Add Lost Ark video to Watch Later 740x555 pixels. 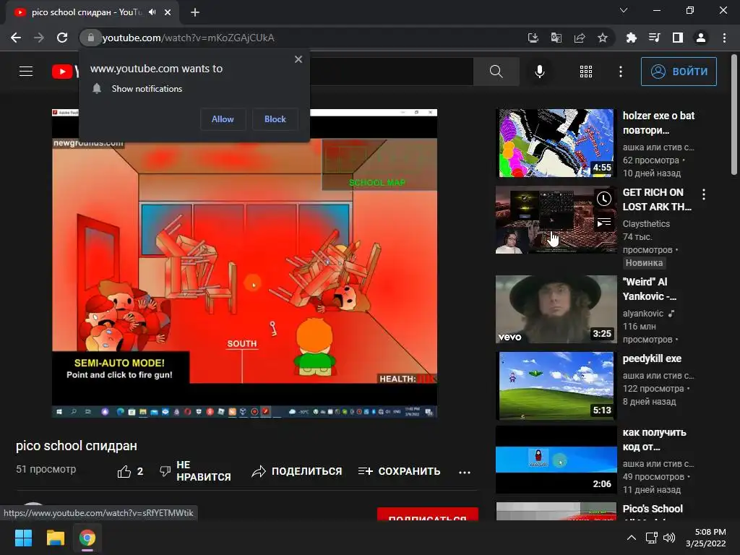click(603, 199)
